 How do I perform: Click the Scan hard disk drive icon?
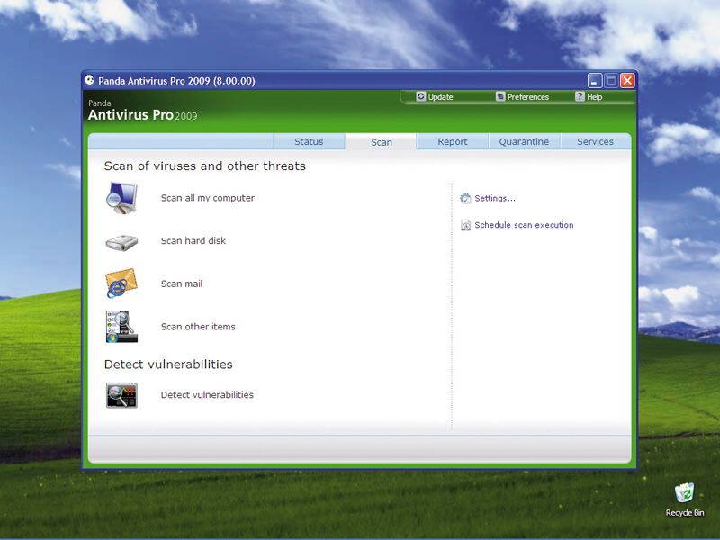click(x=121, y=241)
